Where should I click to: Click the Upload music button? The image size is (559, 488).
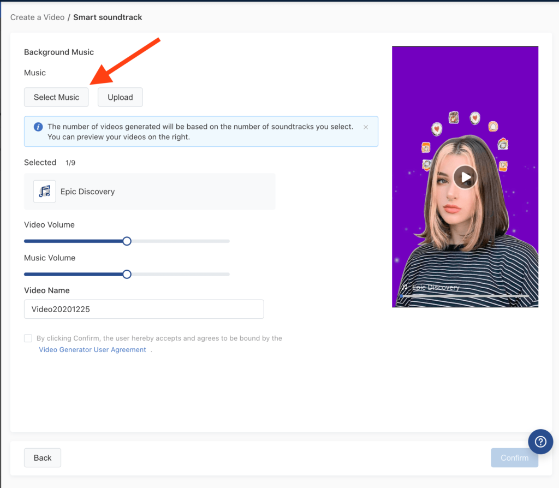[x=120, y=97]
